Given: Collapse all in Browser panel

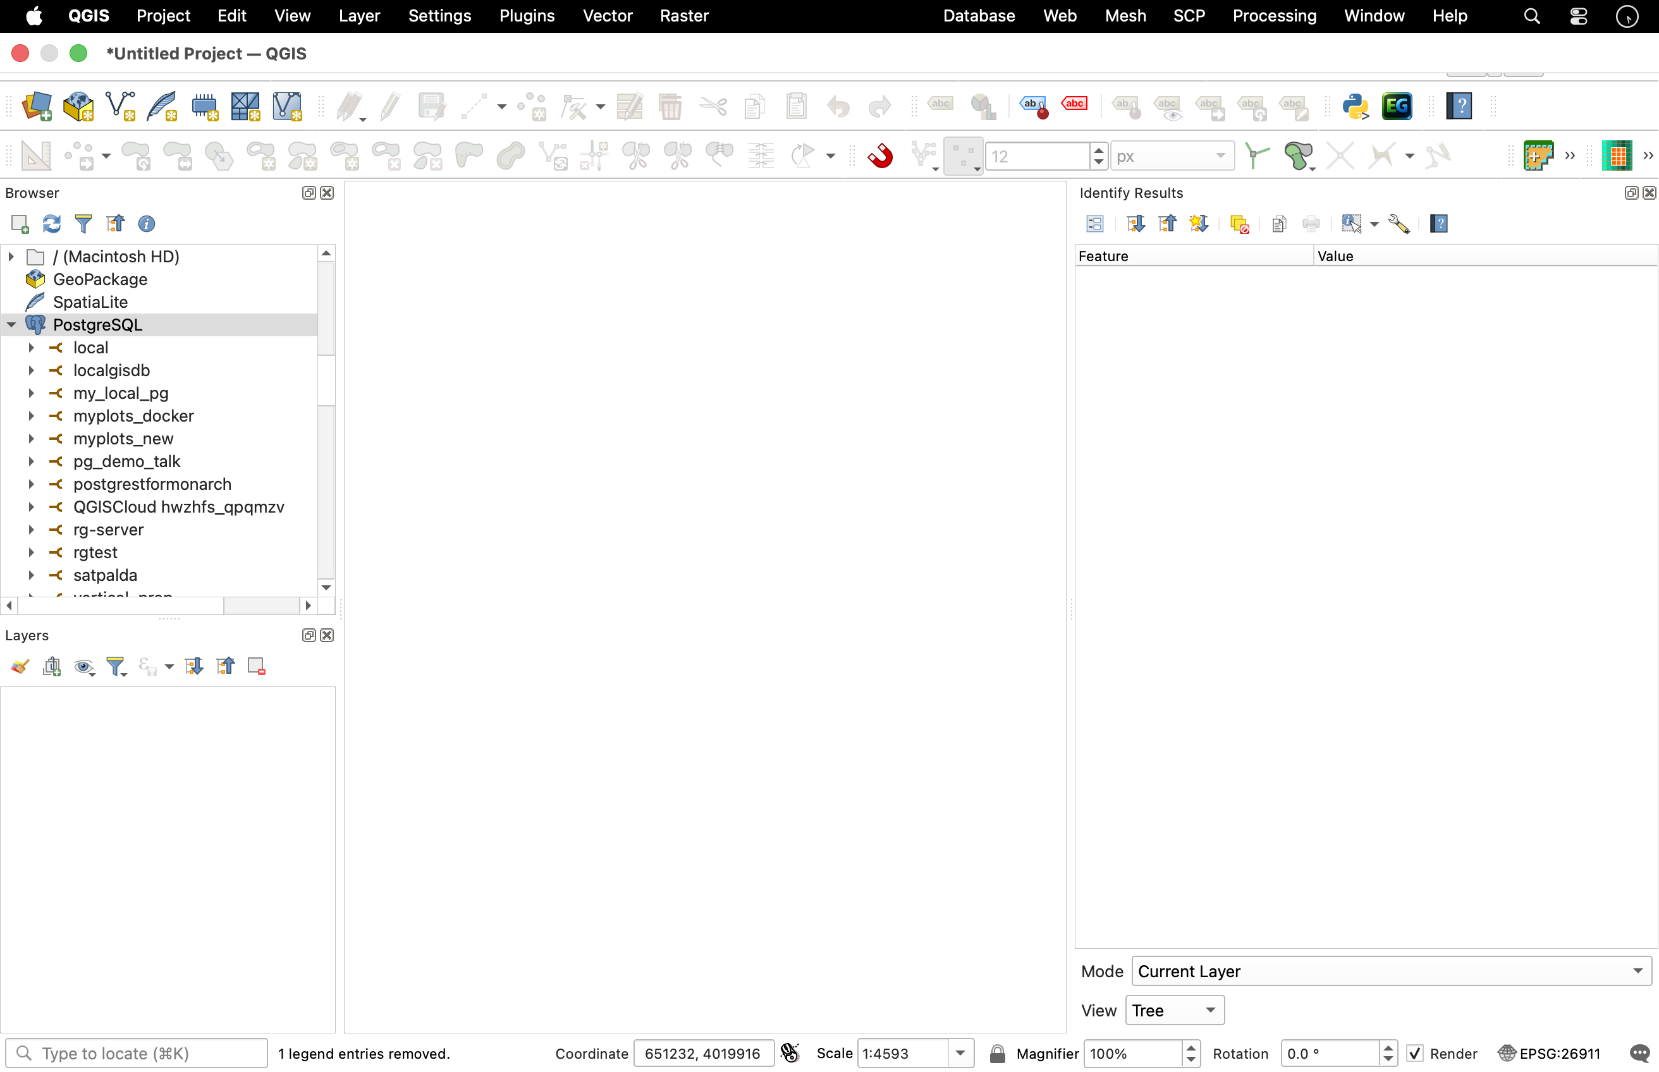Looking at the screenshot, I should click(115, 224).
